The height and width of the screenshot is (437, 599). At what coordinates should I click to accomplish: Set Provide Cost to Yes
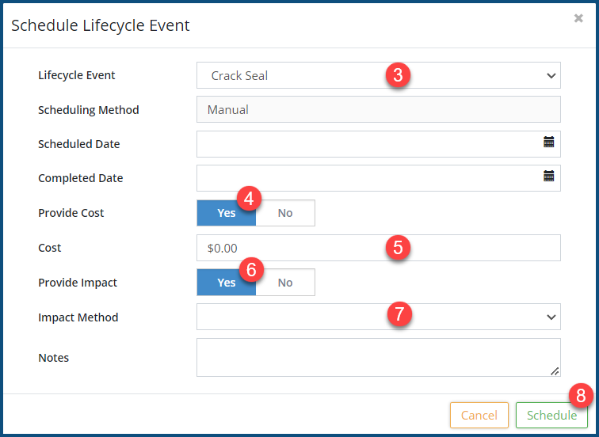[x=226, y=213]
